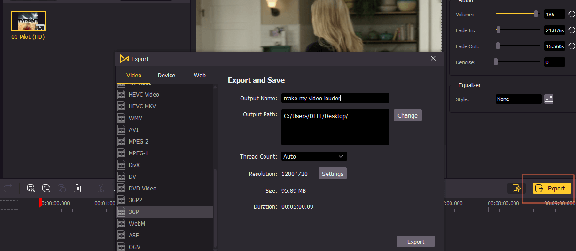
Task: Select the DVD-Video format
Action: 164,188
